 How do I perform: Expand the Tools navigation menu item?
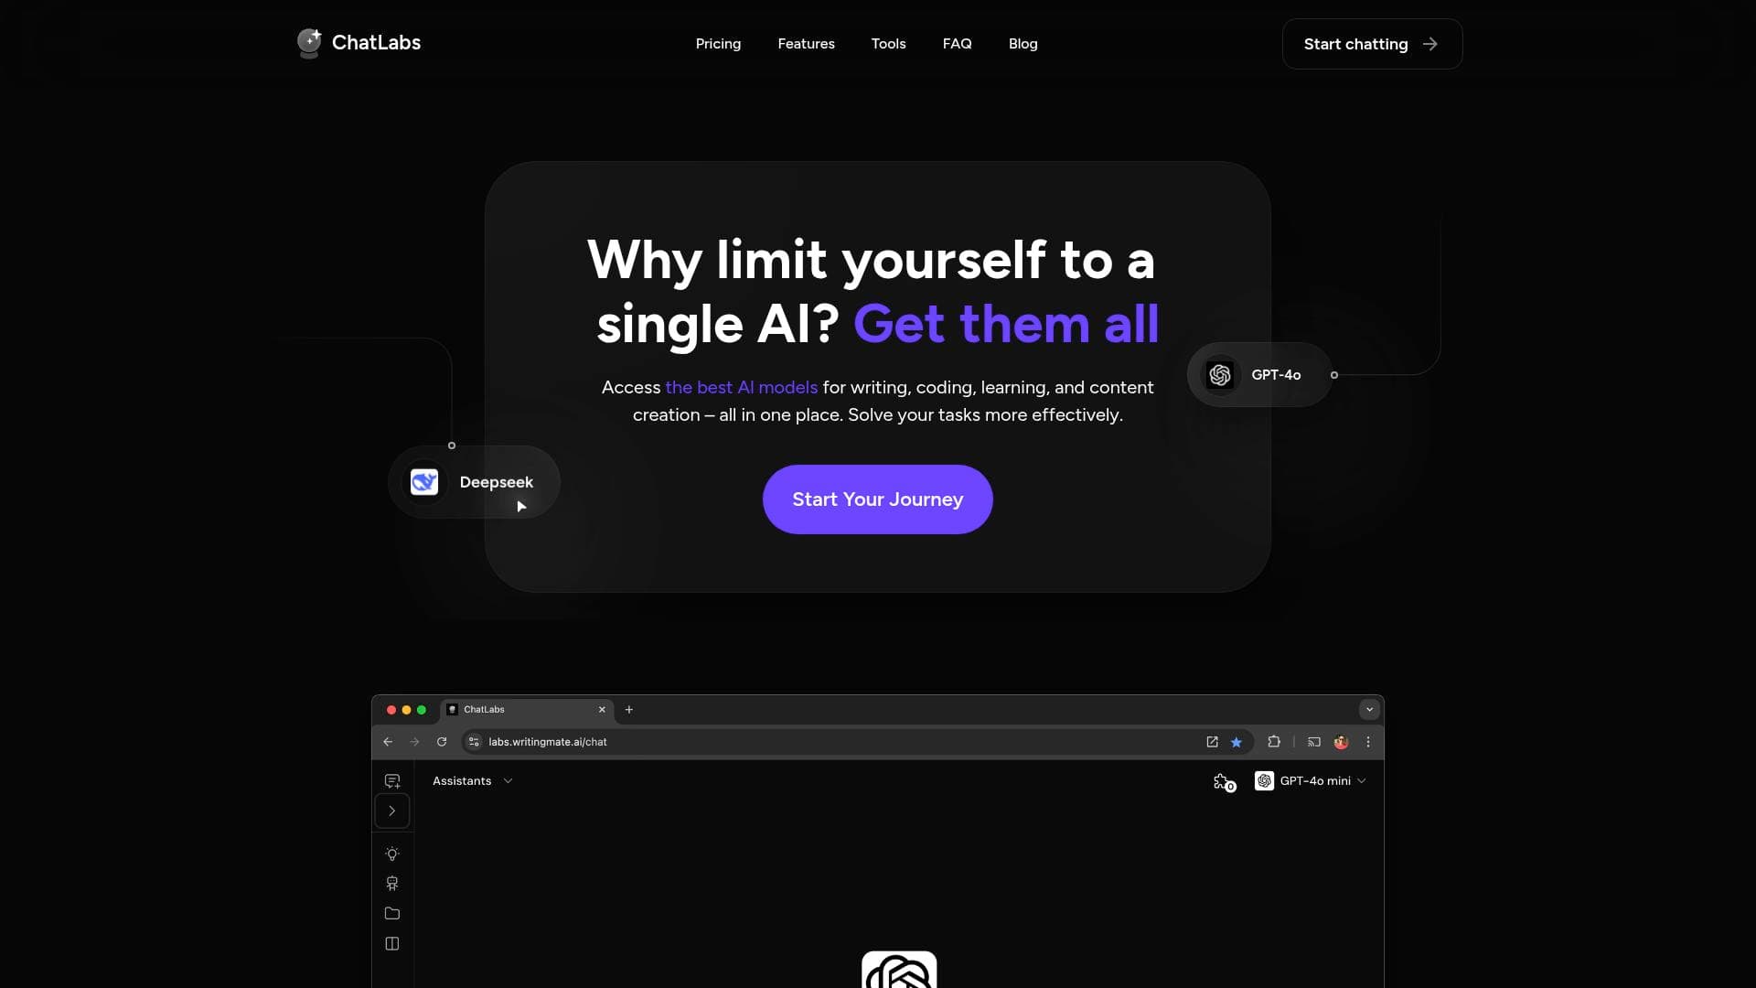click(x=888, y=43)
